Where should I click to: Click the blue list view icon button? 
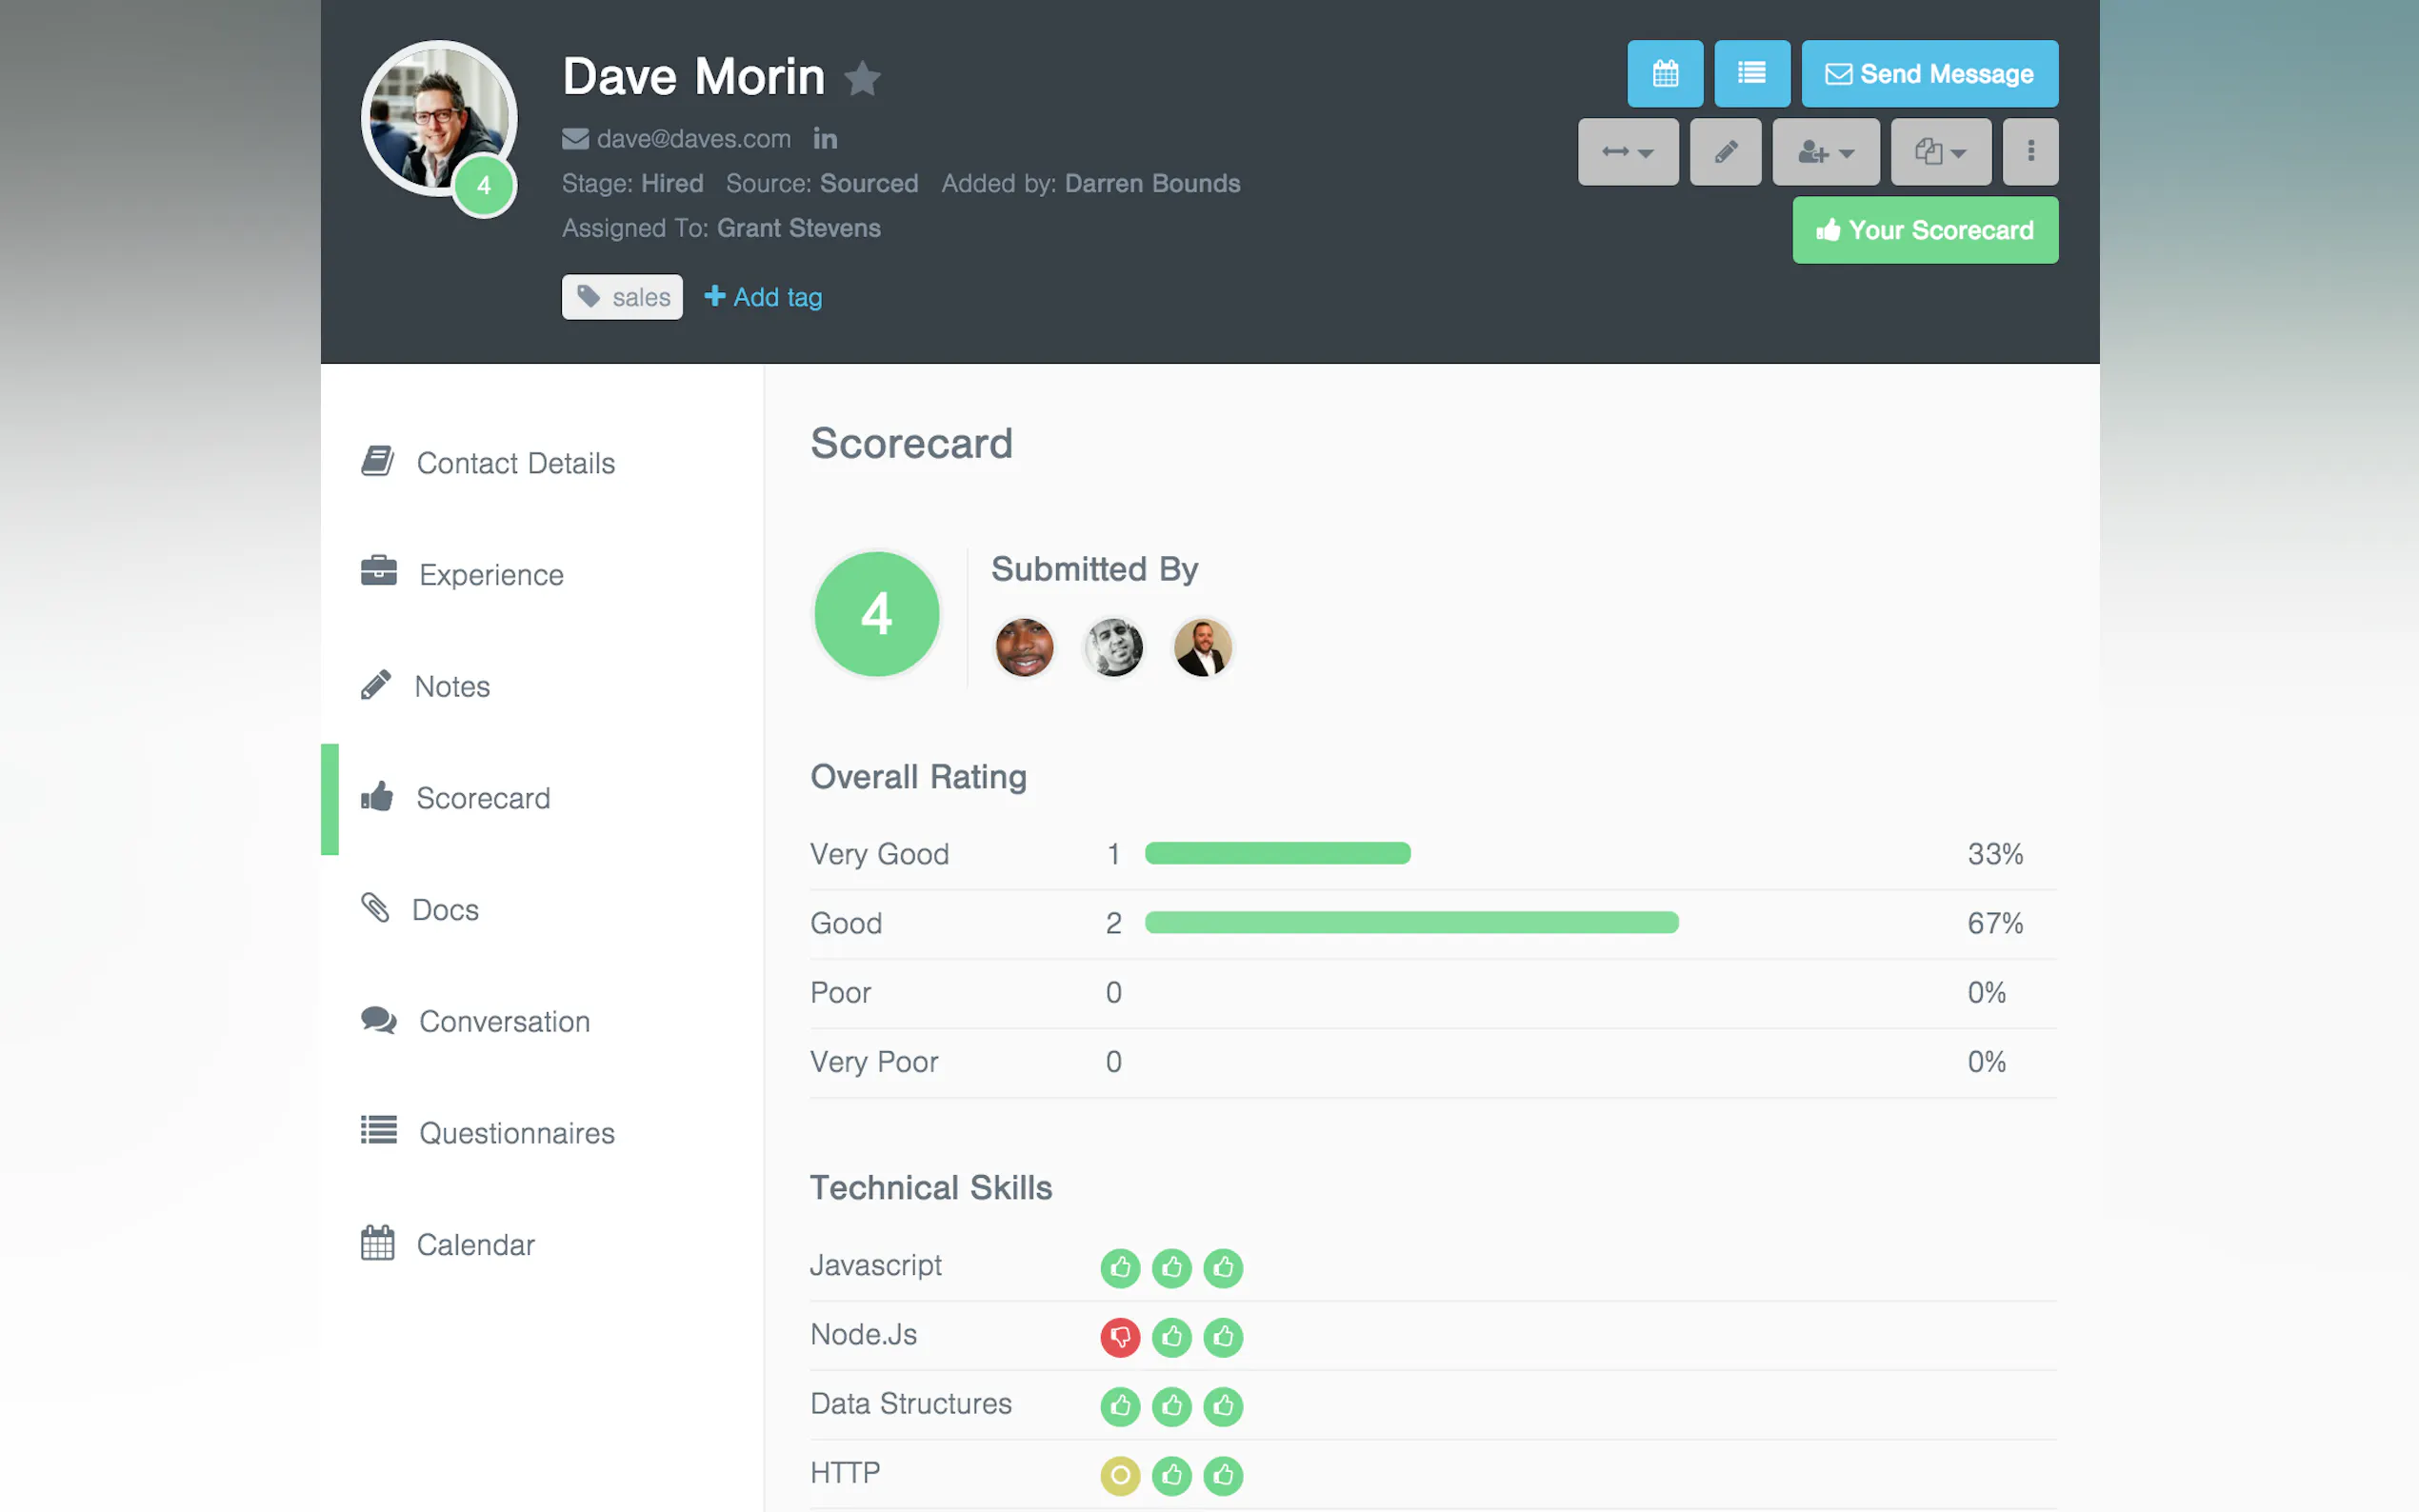(1751, 74)
